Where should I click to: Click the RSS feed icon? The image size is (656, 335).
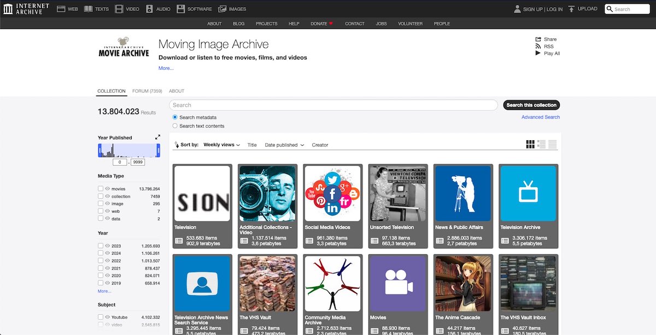538,46
